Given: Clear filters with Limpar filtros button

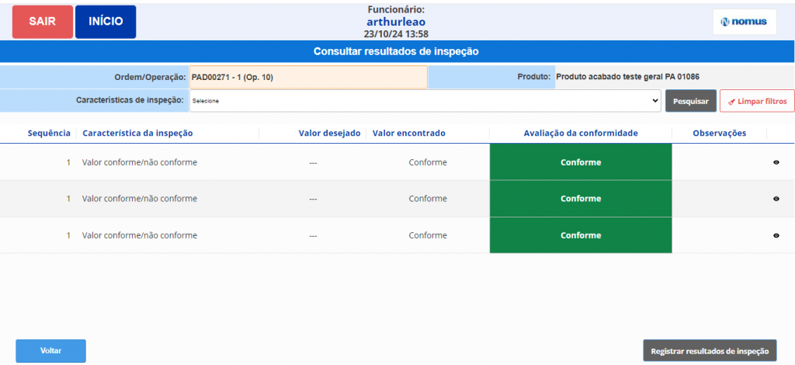Looking at the screenshot, I should (x=756, y=101).
